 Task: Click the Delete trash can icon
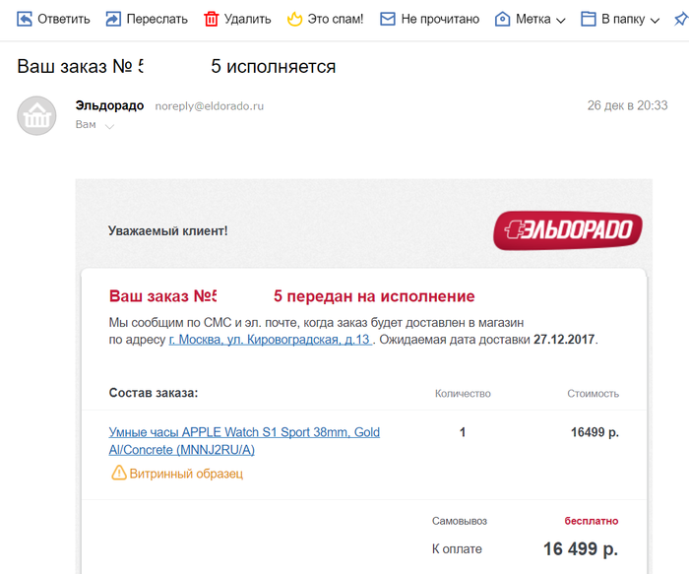click(x=212, y=19)
